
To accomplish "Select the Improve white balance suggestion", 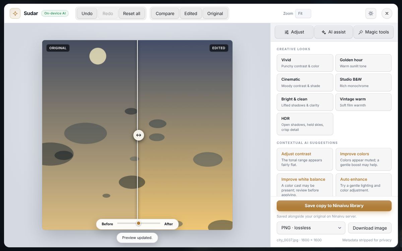I will tap(305, 185).
